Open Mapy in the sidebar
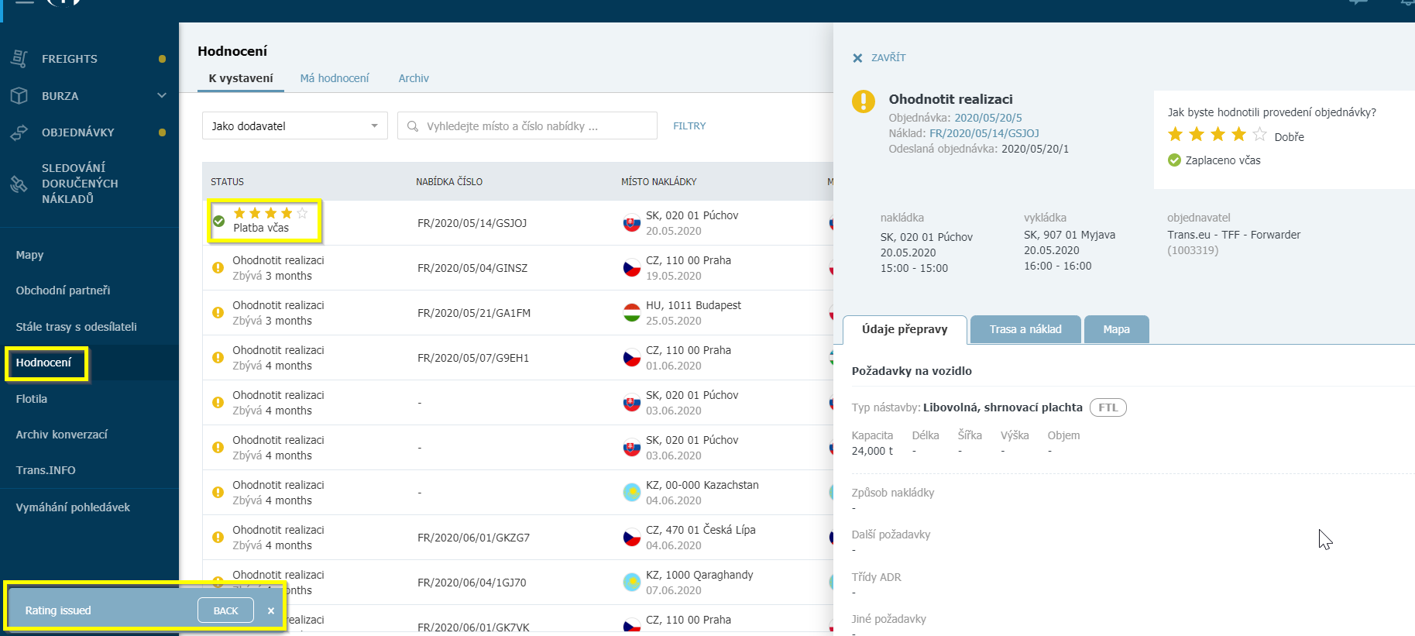 (x=29, y=255)
